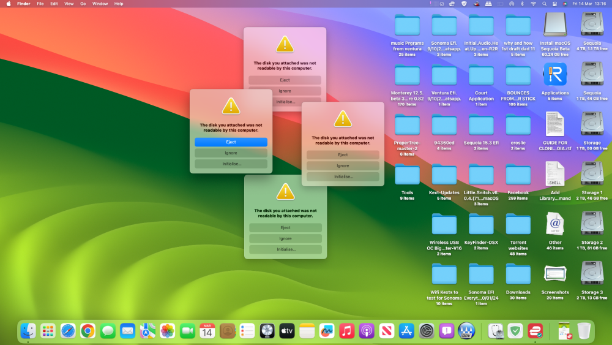Screen dimensions: 612x345
Task: Open System Settings from the Dock
Action: [x=427, y=331]
